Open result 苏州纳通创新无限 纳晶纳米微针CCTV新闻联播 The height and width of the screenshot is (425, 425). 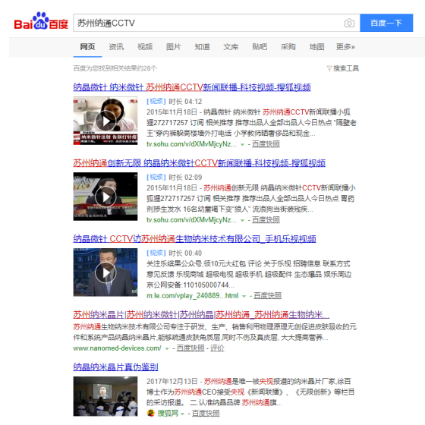199,163
